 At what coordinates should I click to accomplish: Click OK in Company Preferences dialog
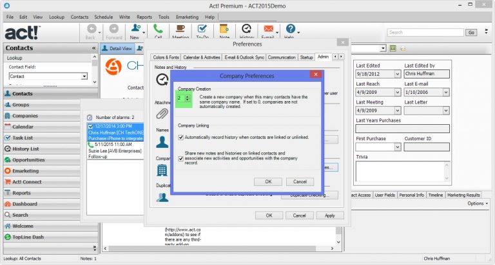point(268,181)
